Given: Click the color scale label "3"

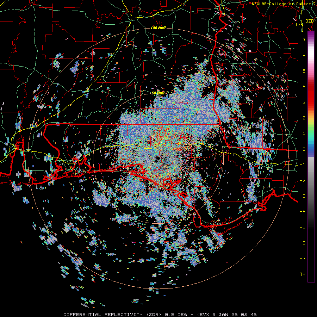Looking at the screenshot, I should tap(304, 102).
